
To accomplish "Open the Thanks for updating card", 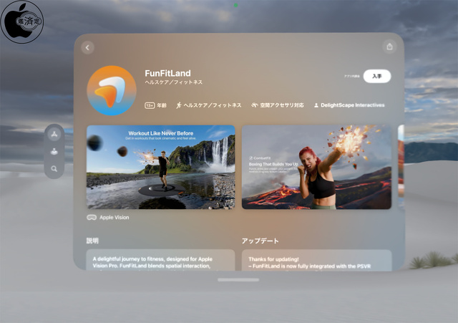I will click(x=316, y=260).
